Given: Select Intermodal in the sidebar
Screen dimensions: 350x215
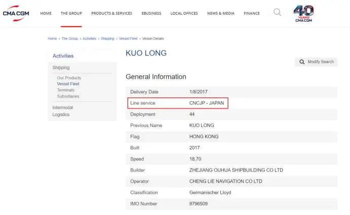Looking at the screenshot, I should pos(63,107).
